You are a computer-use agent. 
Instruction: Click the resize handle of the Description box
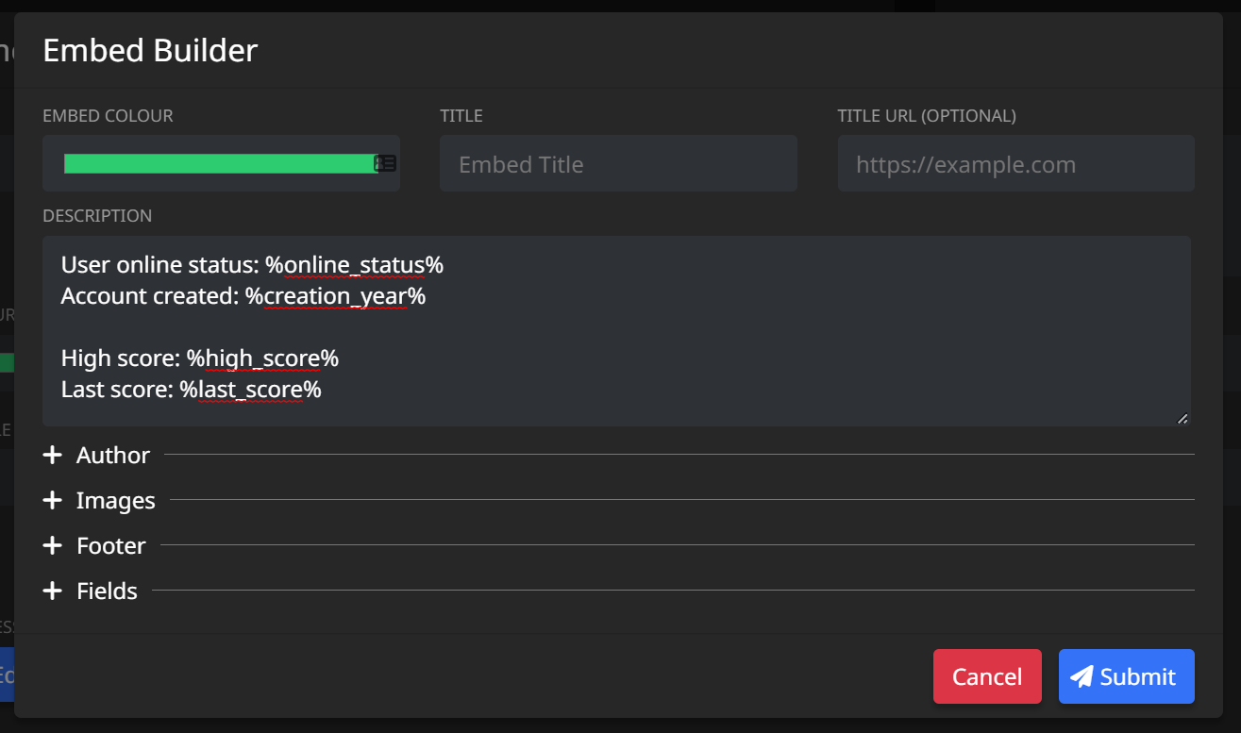click(x=1181, y=418)
